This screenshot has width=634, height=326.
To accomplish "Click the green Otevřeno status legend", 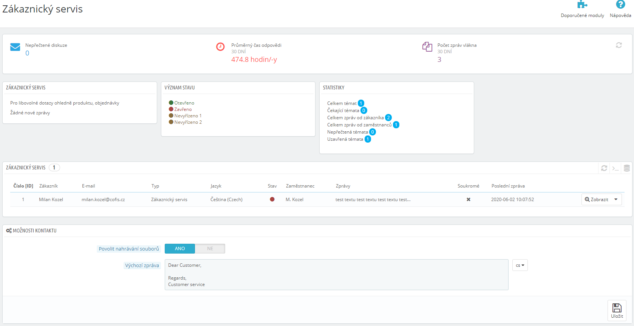I will [181, 103].
